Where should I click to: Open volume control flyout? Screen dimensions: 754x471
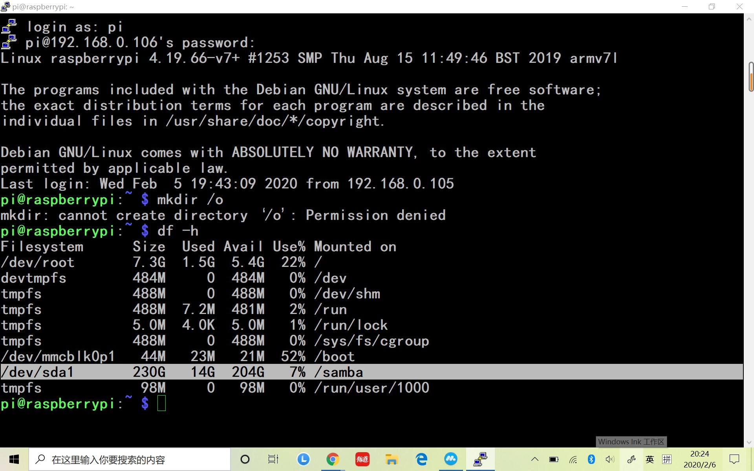click(609, 459)
